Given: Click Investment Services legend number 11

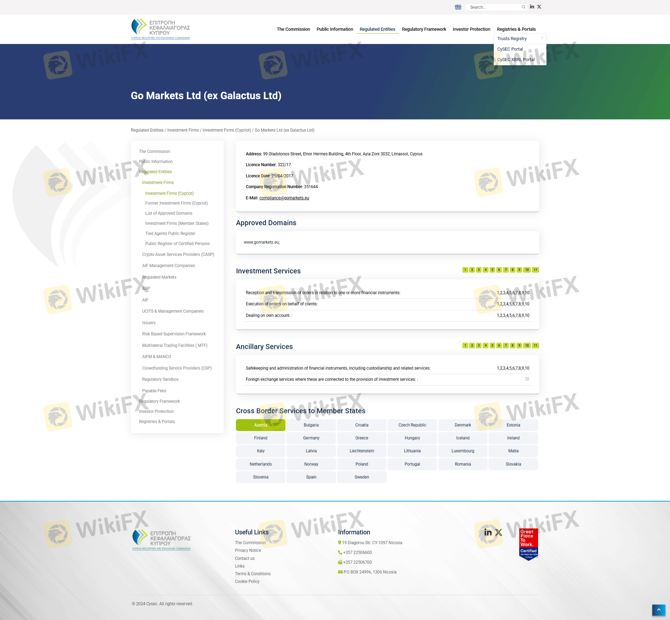Looking at the screenshot, I should pyautogui.click(x=535, y=270).
